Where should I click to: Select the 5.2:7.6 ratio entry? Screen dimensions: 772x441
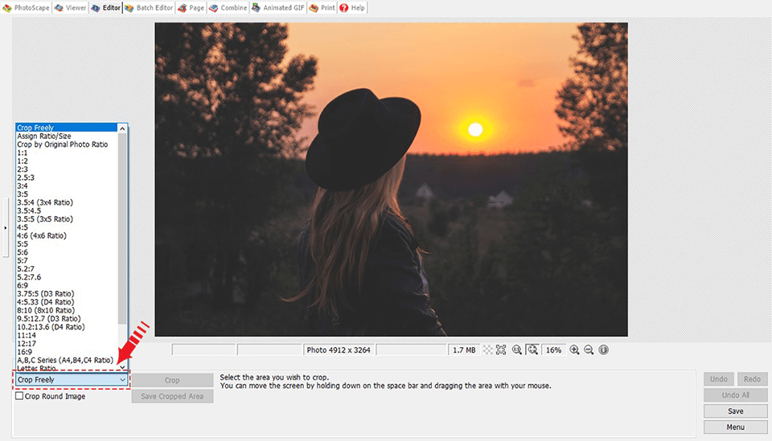(67, 277)
